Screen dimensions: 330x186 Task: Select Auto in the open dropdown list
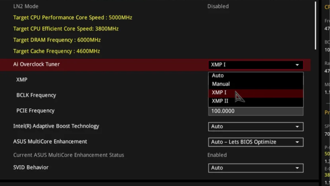[x=256, y=76]
